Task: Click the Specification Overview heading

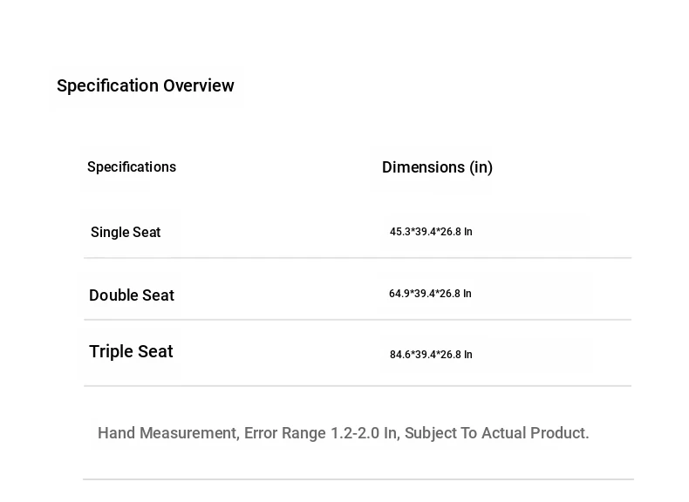Action: click(x=145, y=85)
